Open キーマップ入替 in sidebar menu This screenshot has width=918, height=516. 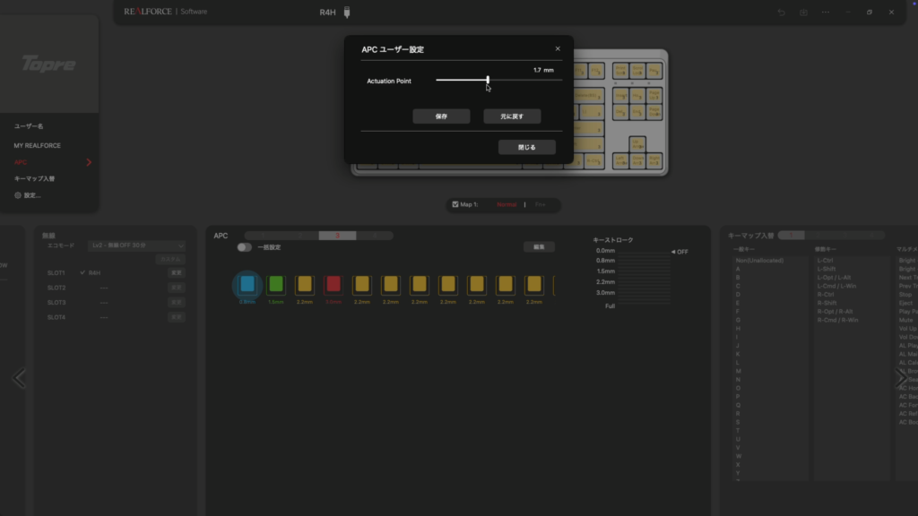coord(34,179)
